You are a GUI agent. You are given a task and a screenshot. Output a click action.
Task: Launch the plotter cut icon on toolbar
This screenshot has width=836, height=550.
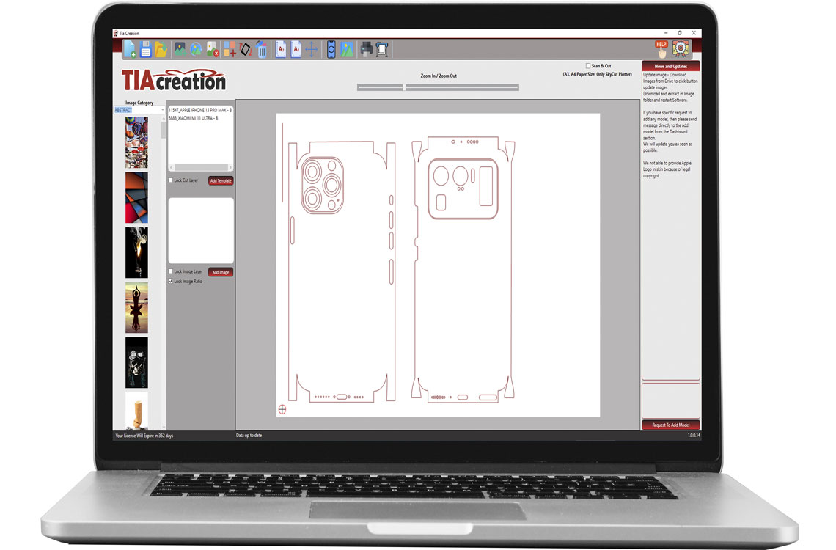tap(381, 48)
